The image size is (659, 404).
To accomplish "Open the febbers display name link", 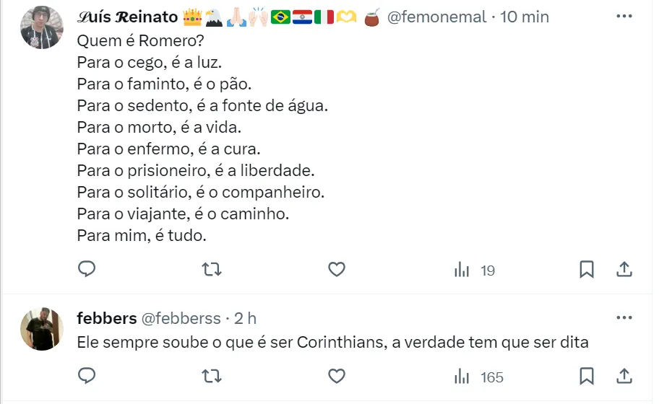I will tap(106, 318).
